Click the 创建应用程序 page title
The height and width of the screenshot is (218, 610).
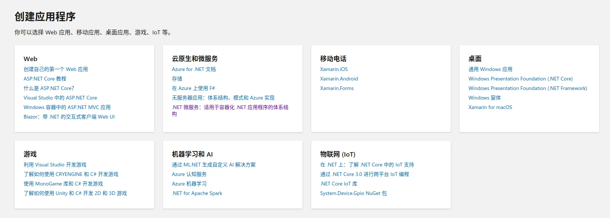(45, 16)
